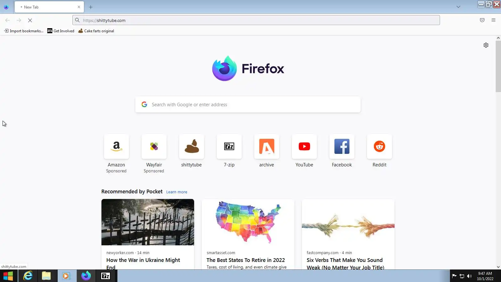This screenshot has height=282, width=501.
Task: Open the Amazon sponsored shortcut tile
Action: click(116, 146)
